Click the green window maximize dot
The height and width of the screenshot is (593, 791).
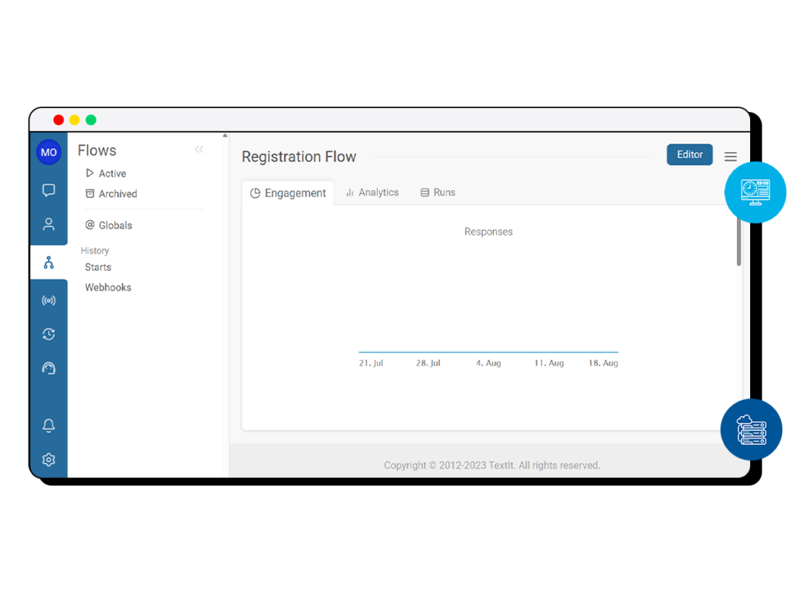tap(91, 120)
